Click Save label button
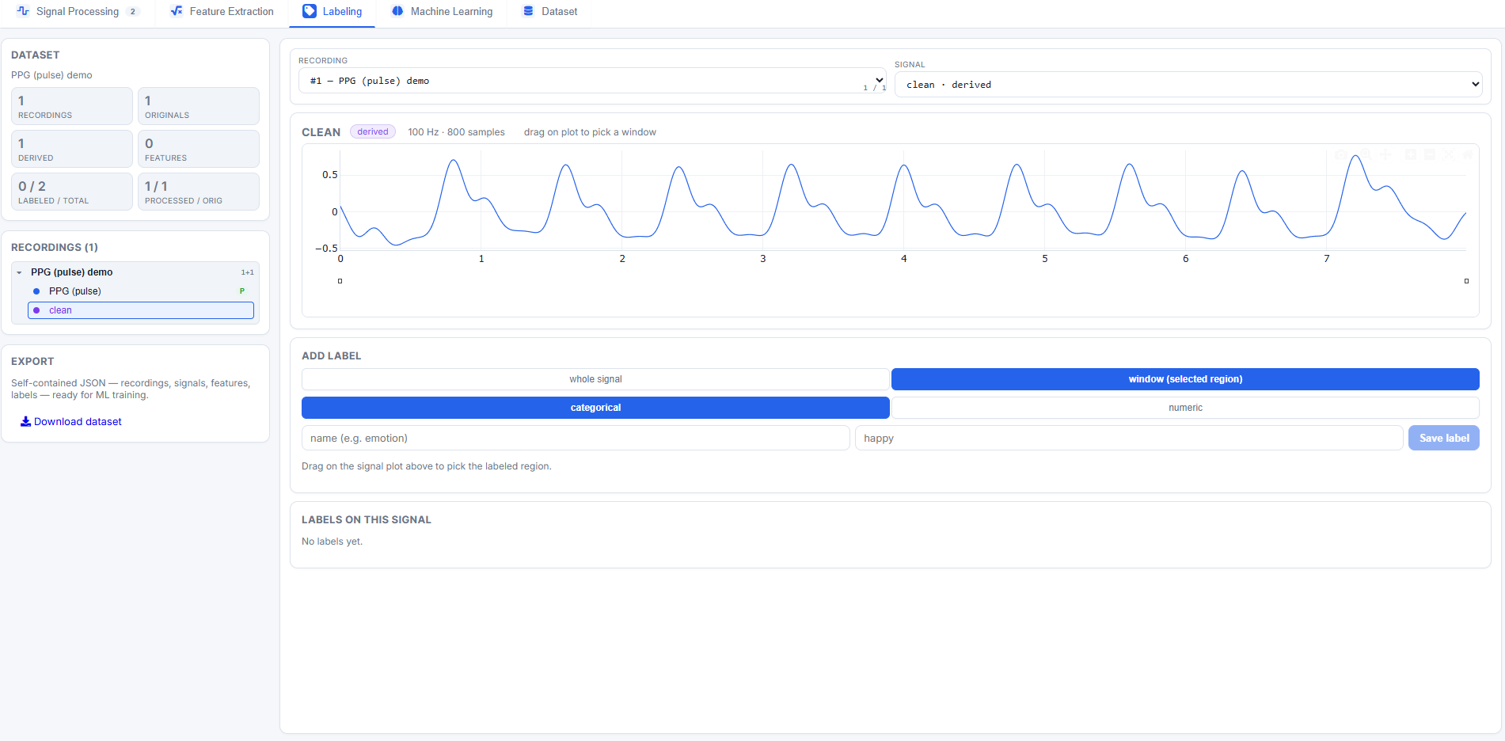 click(1444, 438)
